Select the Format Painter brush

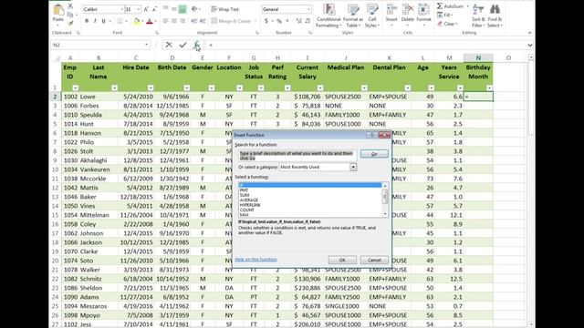click(x=70, y=23)
